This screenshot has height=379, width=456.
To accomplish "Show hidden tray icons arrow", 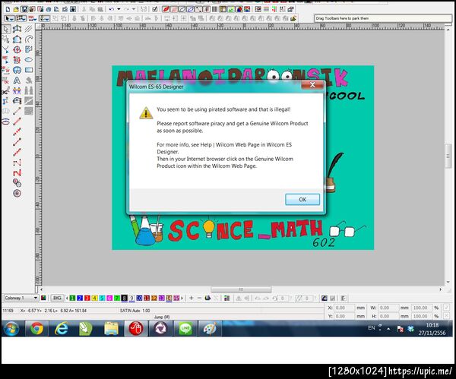I will [388, 329].
